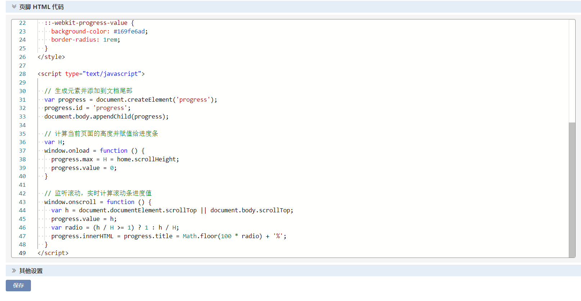Click the 保存 button

click(18, 286)
